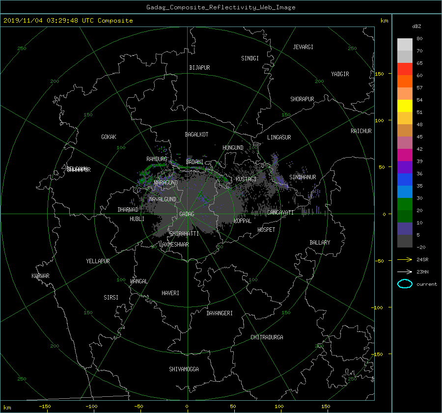Click the DAVANGERI label
This screenshot has height=413, width=442.
220,313
